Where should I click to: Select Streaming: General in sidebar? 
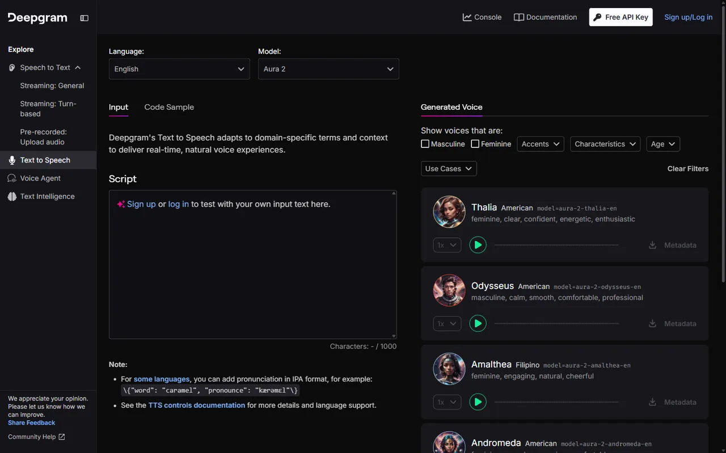click(x=52, y=86)
